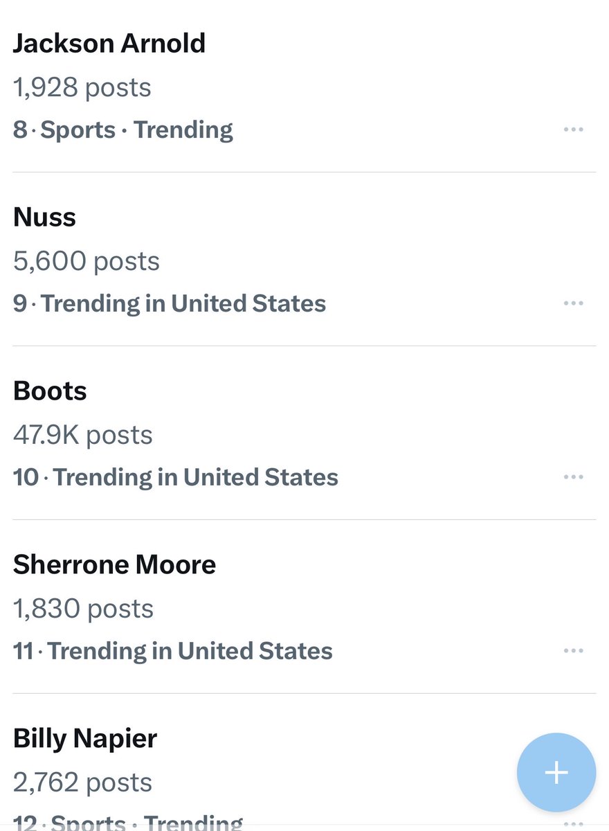The height and width of the screenshot is (831, 609).
Task: Open more options for Boots trend
Action: point(573,477)
